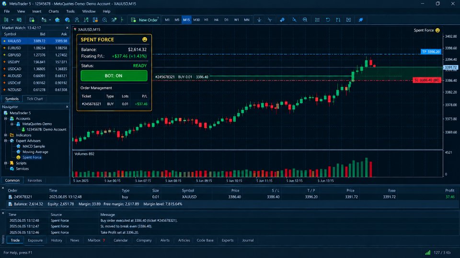Open the Journal tab in the Toolbox
The width and height of the screenshot is (460, 258).
click(x=248, y=240)
